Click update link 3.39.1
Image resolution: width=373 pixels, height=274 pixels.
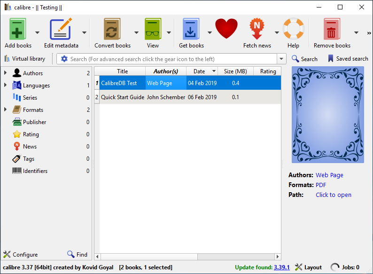[282, 267]
